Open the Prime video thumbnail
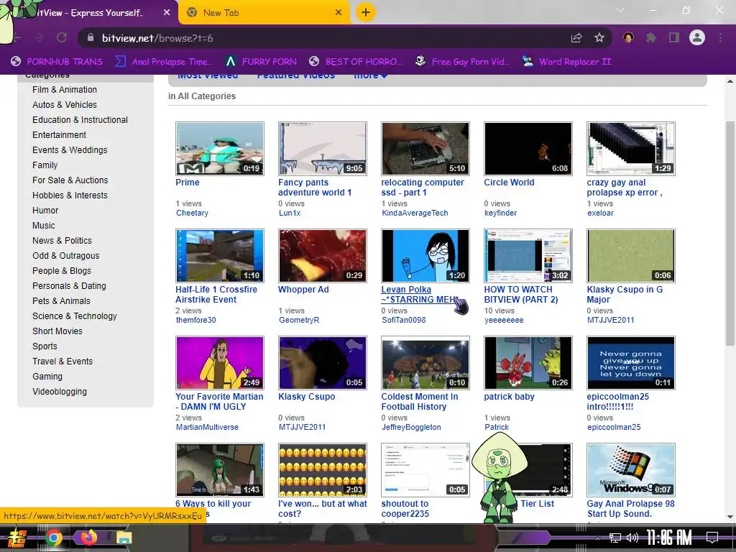Viewport: 736px width, 552px height. (x=220, y=148)
